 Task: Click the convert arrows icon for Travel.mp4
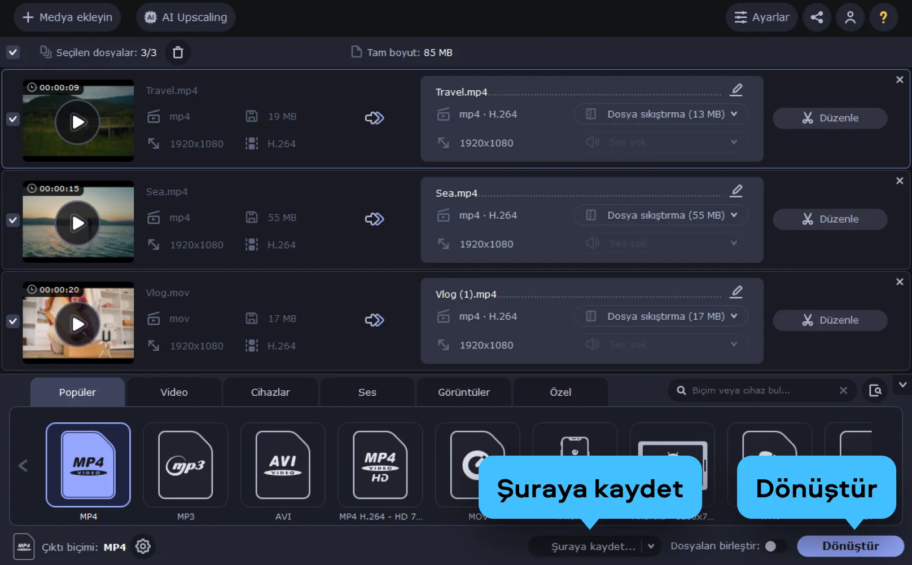(374, 118)
